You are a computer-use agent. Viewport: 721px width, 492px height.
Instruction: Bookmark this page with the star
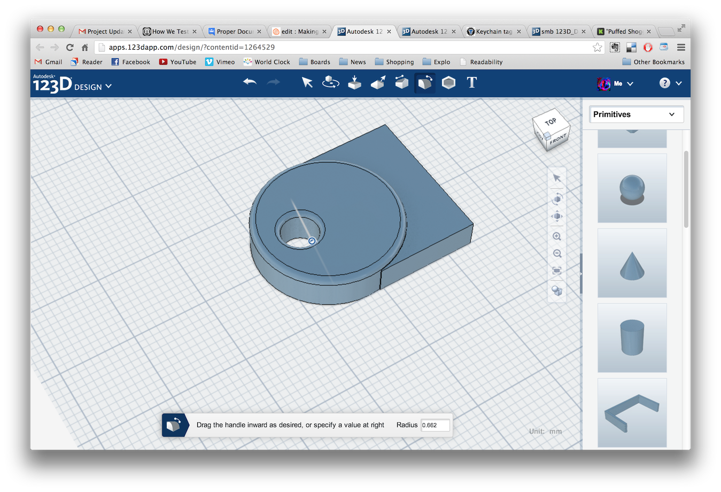597,47
